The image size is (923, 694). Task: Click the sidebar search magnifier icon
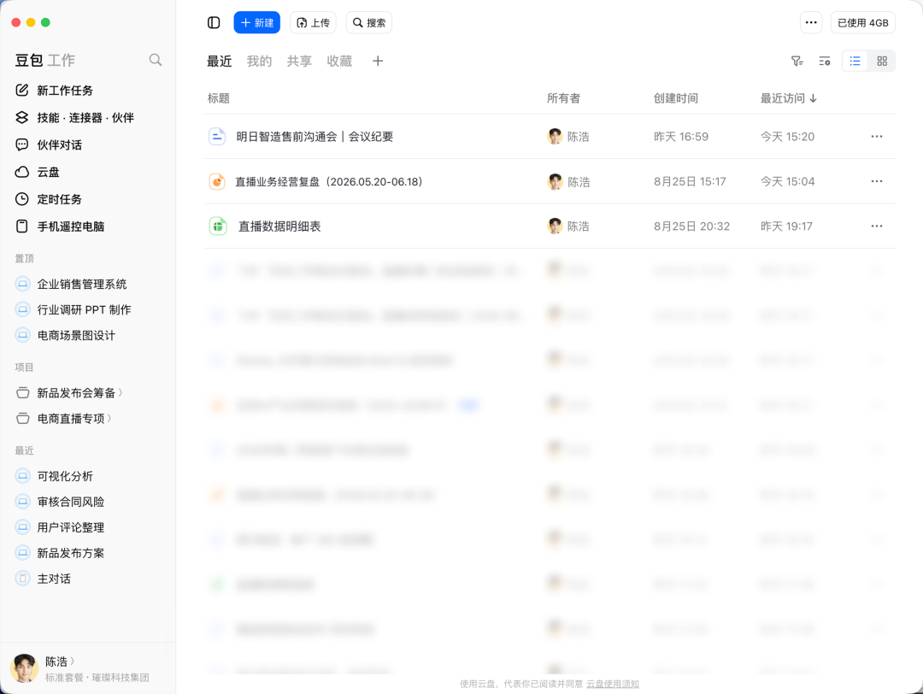point(156,60)
